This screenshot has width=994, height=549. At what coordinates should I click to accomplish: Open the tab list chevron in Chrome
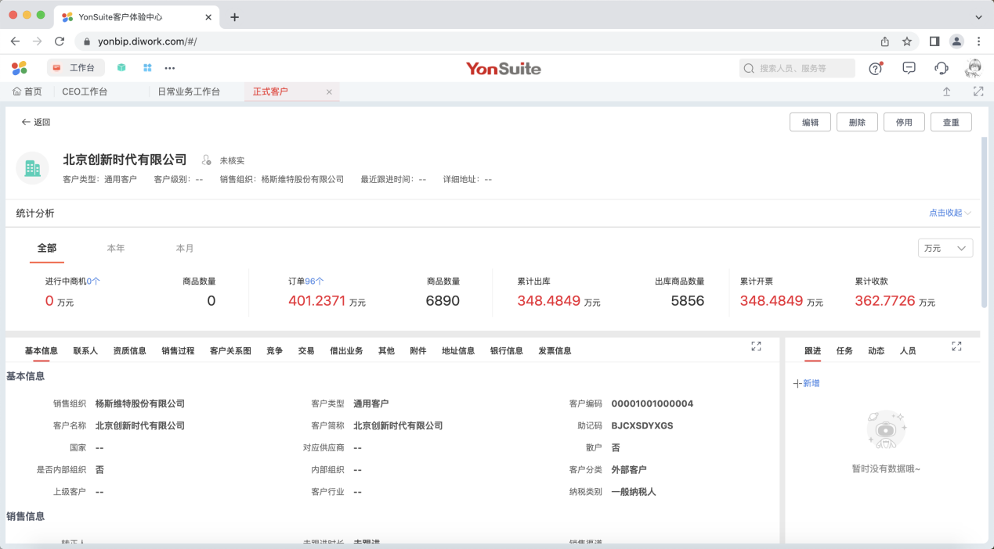tap(979, 17)
